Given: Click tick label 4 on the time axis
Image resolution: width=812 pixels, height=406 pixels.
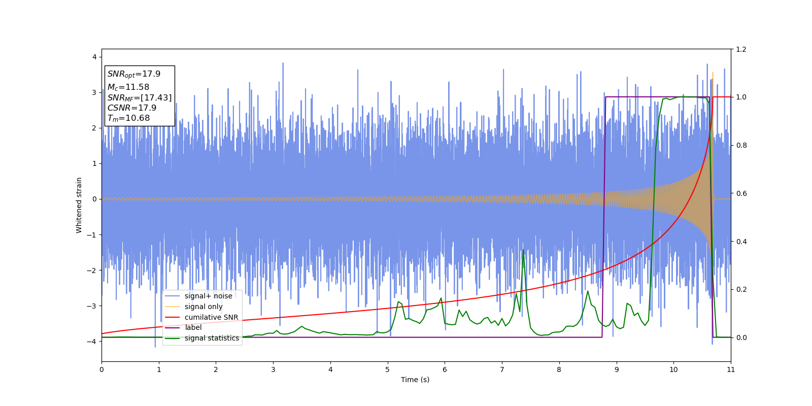Looking at the screenshot, I should [x=330, y=369].
